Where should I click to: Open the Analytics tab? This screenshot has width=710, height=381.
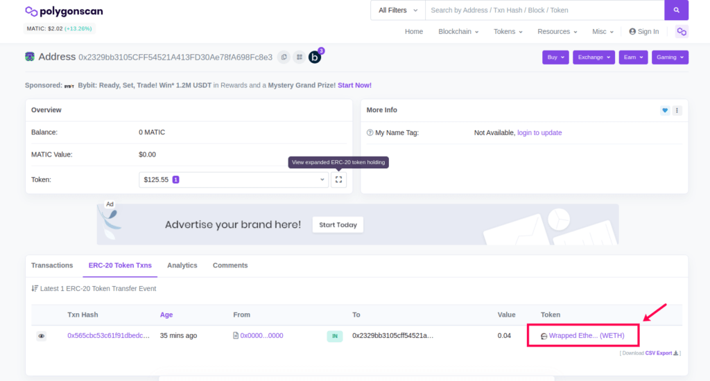click(x=182, y=265)
